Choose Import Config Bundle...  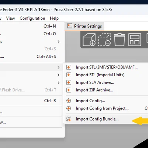[97, 119]
